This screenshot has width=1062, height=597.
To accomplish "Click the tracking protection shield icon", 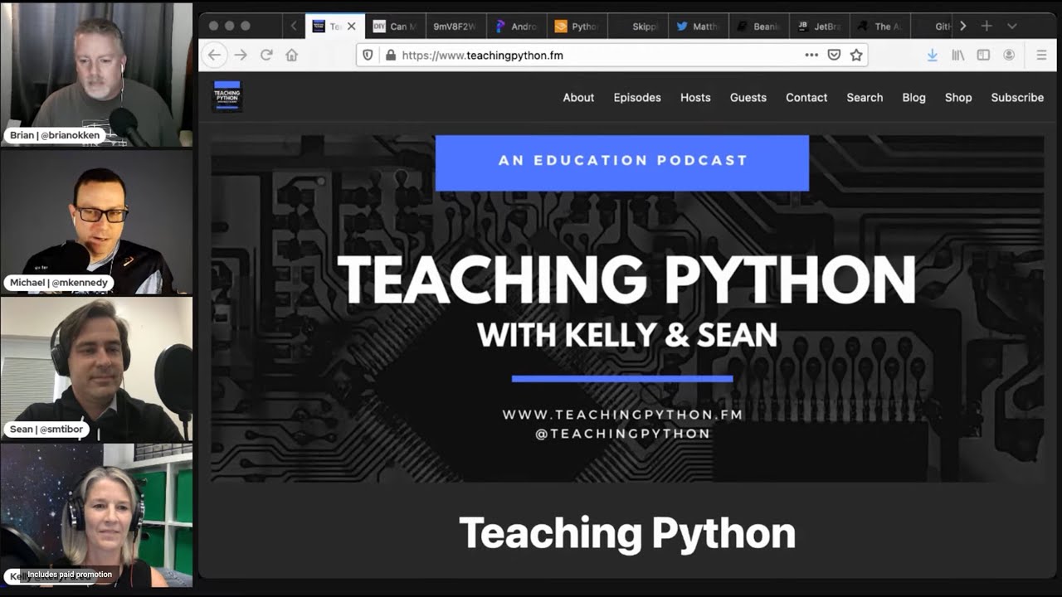I will 366,55.
